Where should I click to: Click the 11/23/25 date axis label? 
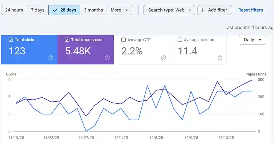(x=51, y=138)
